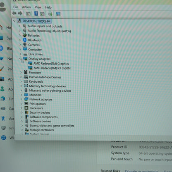Select AMD Radeon(TM) RX 6550M device
Viewport: 172px width, 172px height.
(x=52, y=68)
